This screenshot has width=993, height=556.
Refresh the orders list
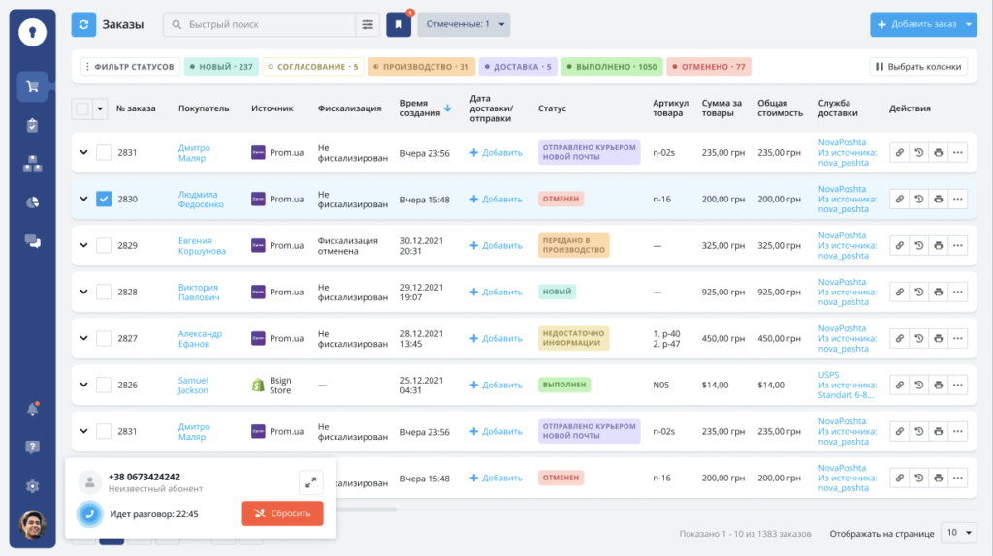click(83, 24)
